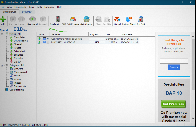
Task: Open the Upload toolbar icon
Action: 117,19
